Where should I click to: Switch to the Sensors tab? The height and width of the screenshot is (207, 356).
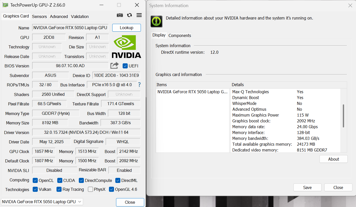pyautogui.click(x=39, y=16)
